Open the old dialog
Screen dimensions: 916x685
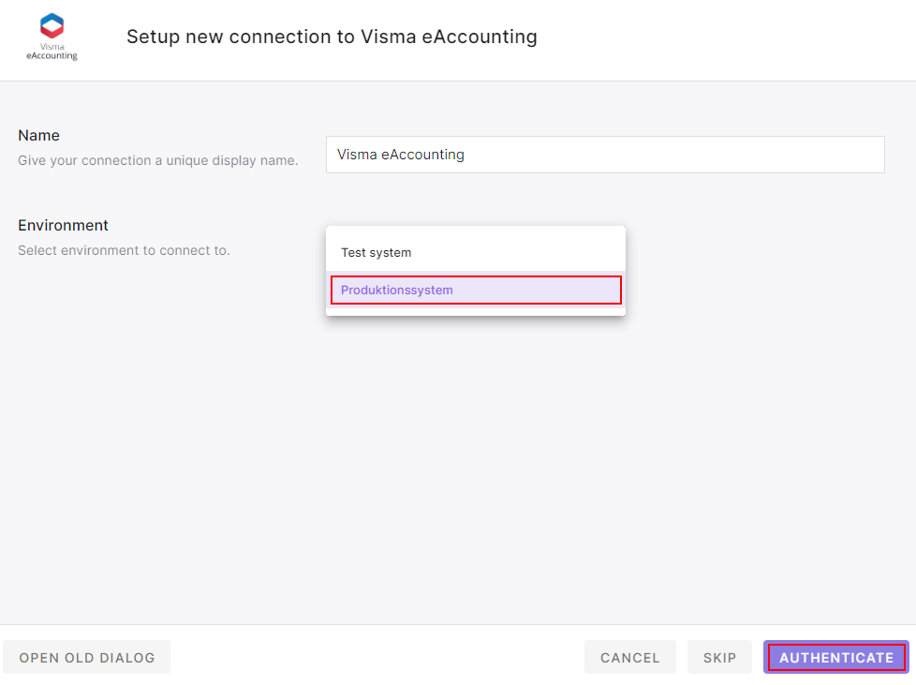pos(87,658)
